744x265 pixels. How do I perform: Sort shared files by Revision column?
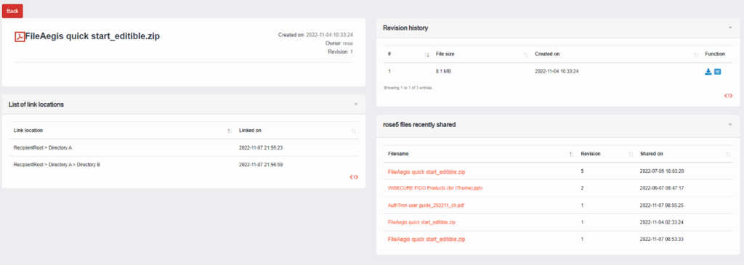click(631, 154)
